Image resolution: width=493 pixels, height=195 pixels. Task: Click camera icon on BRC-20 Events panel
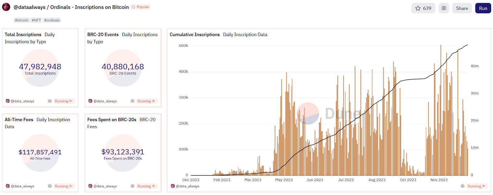click(x=132, y=101)
